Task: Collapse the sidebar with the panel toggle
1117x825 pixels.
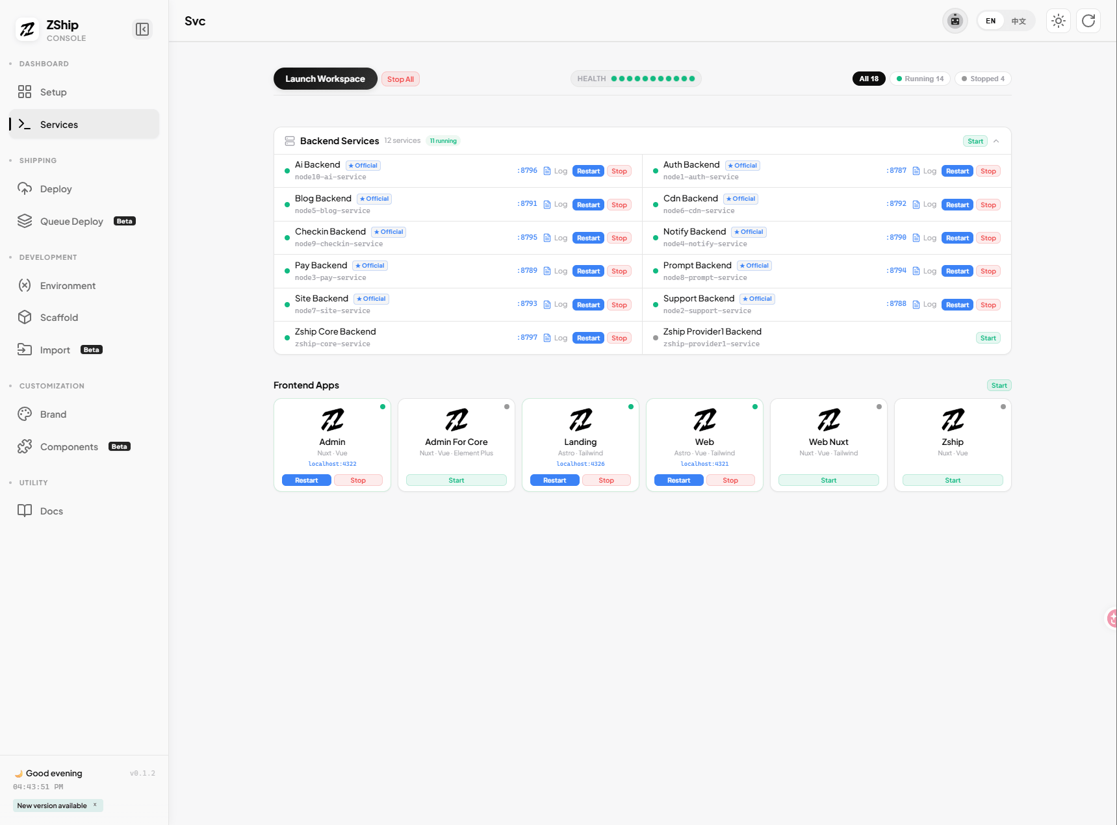Action: (142, 29)
